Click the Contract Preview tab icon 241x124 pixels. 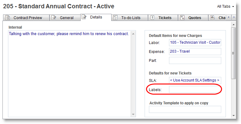click(8, 18)
